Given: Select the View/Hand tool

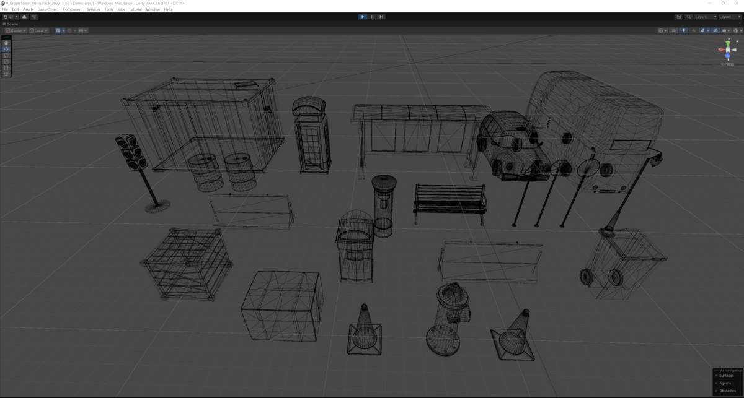Looking at the screenshot, I should point(5,43).
